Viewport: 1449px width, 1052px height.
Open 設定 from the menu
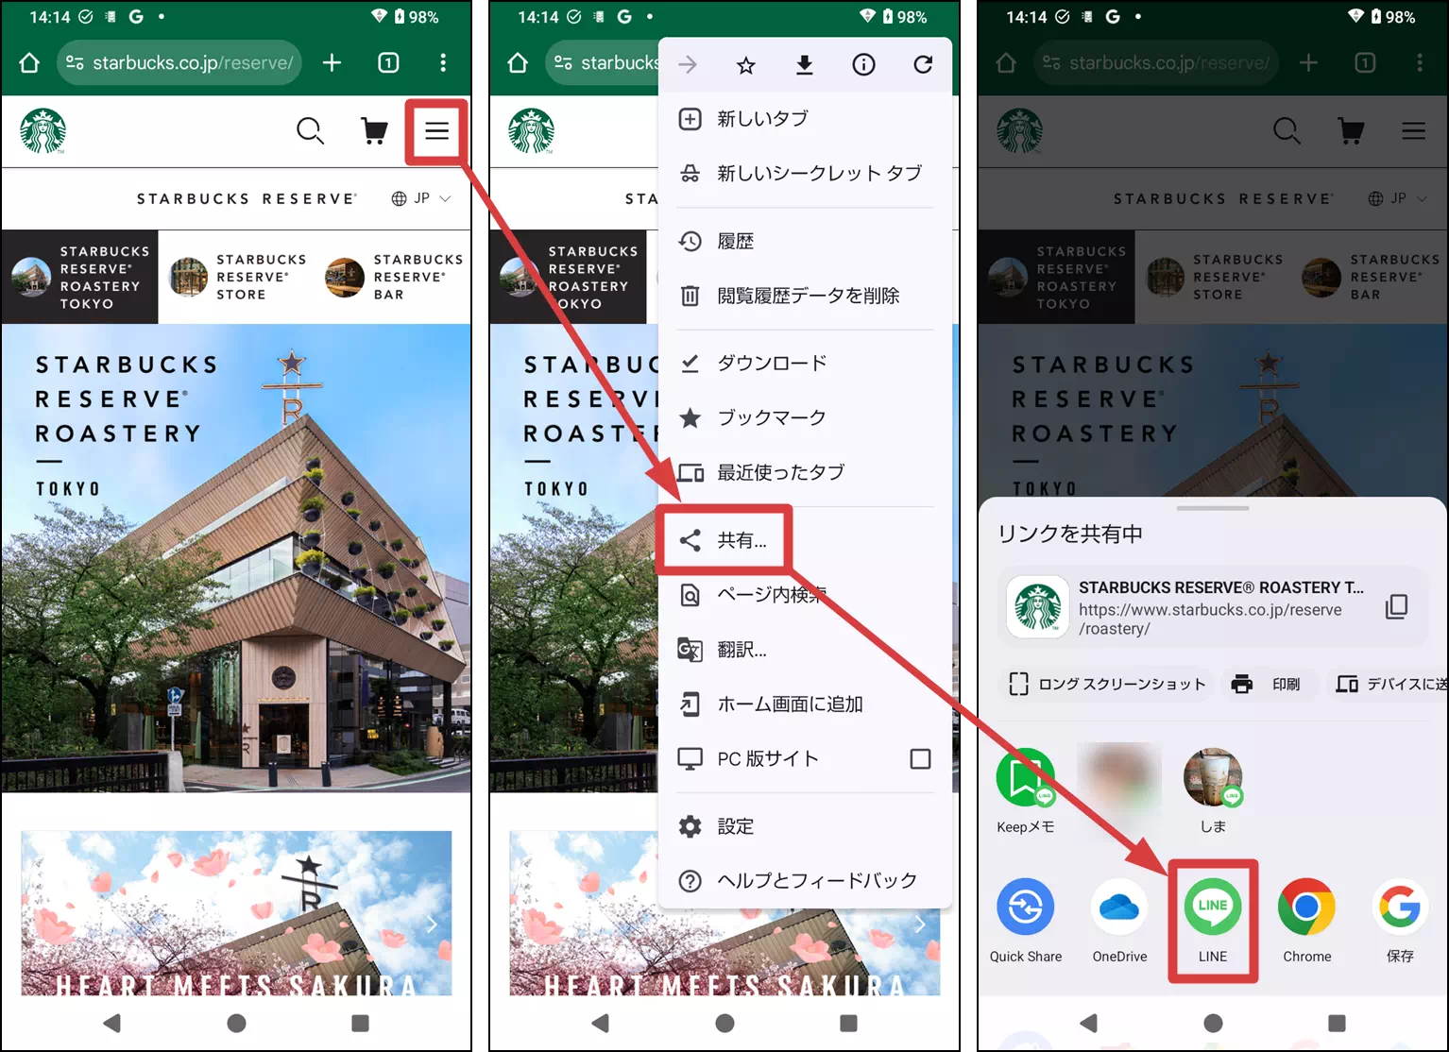805,826
